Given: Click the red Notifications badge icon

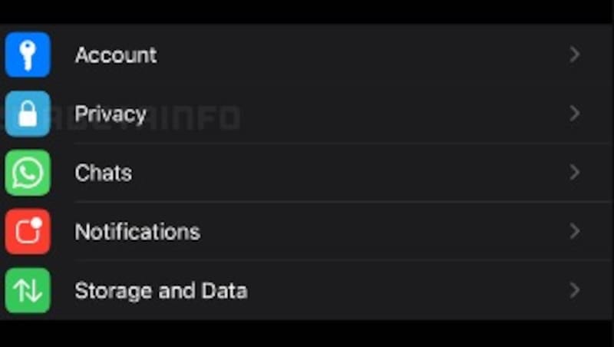Looking at the screenshot, I should click(x=28, y=231).
